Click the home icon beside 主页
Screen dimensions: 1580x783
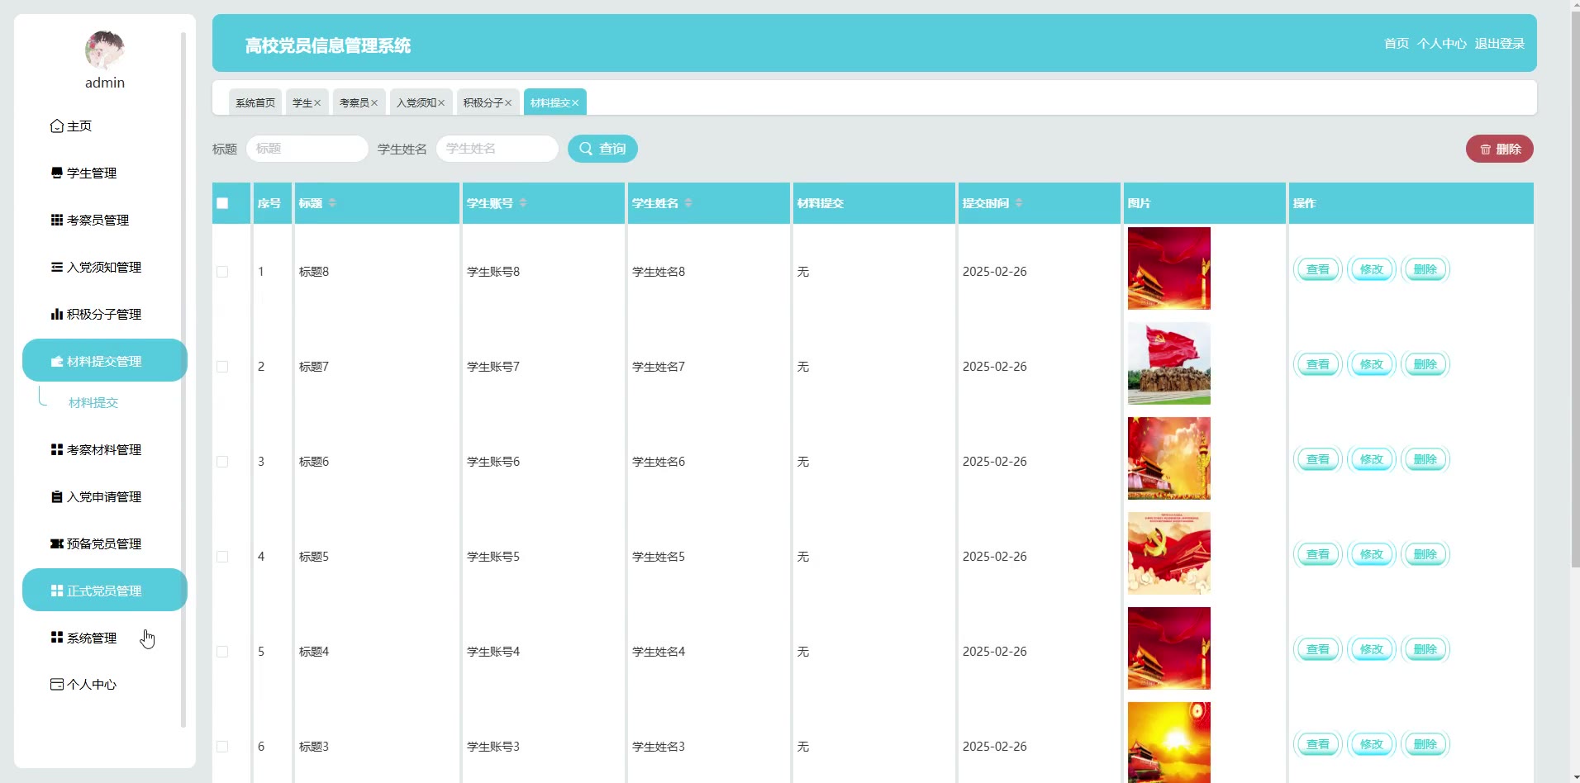tap(57, 126)
